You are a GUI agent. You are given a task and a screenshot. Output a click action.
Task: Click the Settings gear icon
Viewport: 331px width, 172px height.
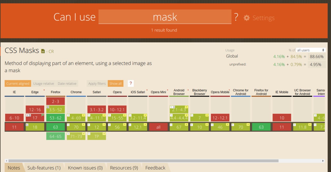[247, 18]
